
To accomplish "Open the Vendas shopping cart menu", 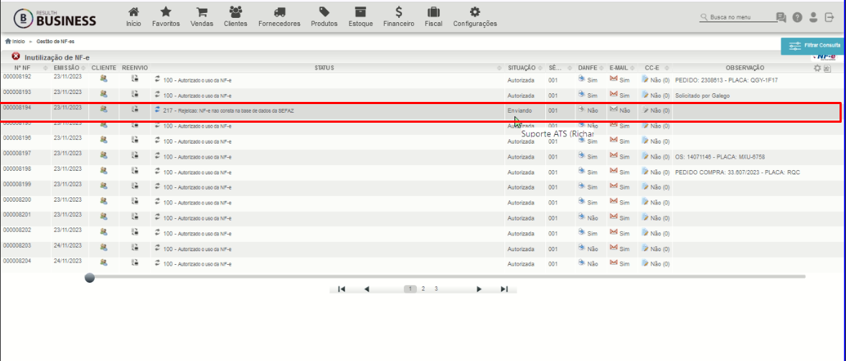I will (202, 17).
